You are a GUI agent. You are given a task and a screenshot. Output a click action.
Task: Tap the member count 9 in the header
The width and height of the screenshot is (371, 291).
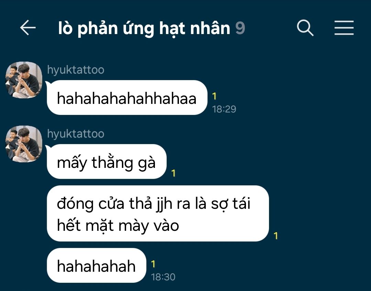240,28
